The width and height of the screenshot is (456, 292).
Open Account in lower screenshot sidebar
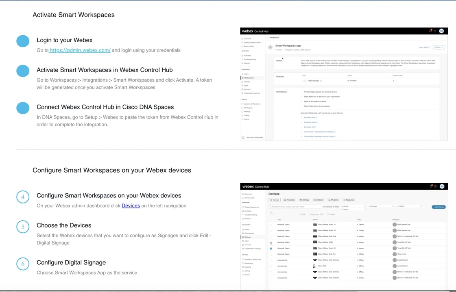point(247,245)
